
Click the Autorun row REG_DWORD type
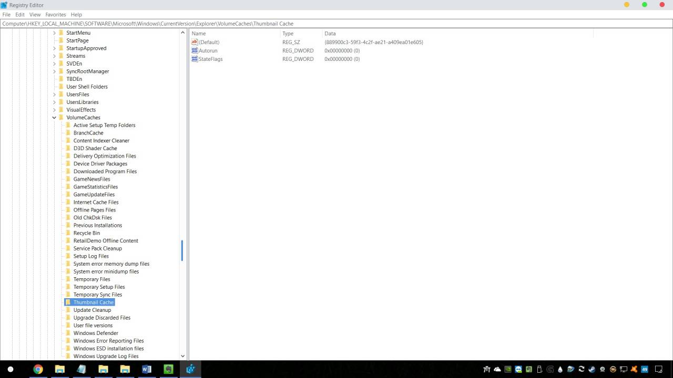pyautogui.click(x=298, y=50)
